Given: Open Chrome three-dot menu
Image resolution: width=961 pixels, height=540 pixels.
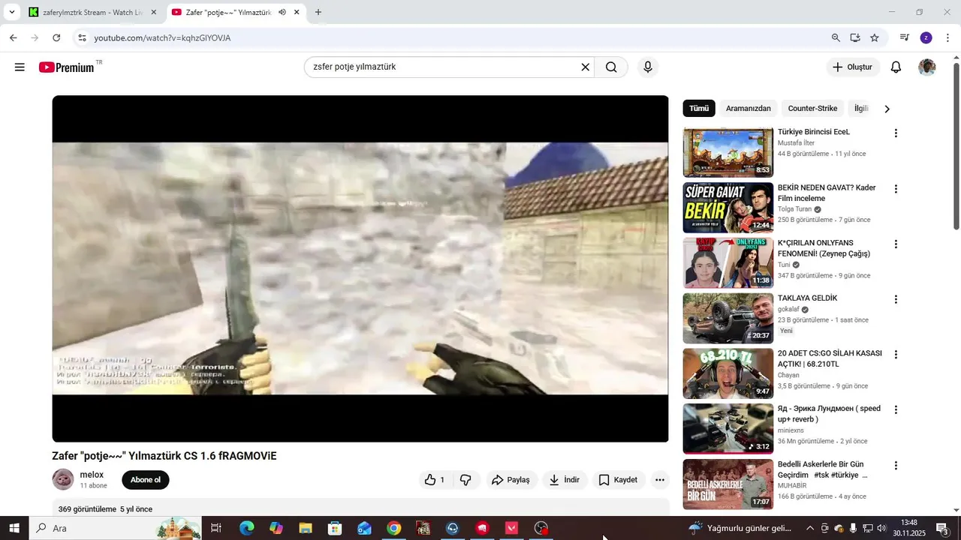Looking at the screenshot, I should tap(947, 37).
